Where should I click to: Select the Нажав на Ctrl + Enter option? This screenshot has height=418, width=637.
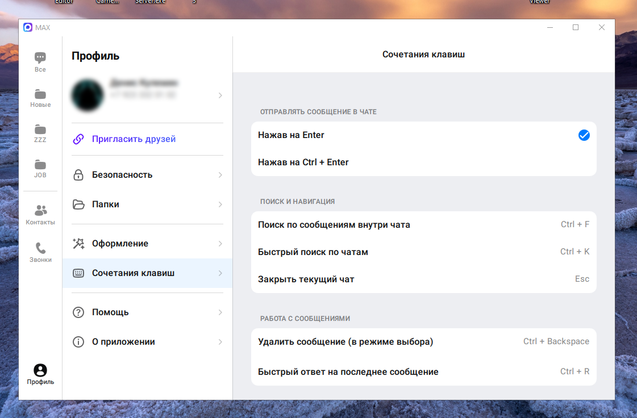(303, 162)
